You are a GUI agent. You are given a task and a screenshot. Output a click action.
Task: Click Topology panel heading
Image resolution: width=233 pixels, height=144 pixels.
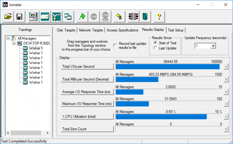[x=25, y=30]
